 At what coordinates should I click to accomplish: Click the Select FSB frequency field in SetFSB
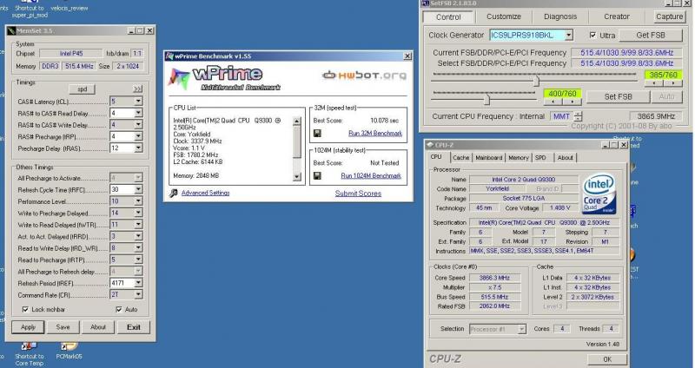point(626,63)
